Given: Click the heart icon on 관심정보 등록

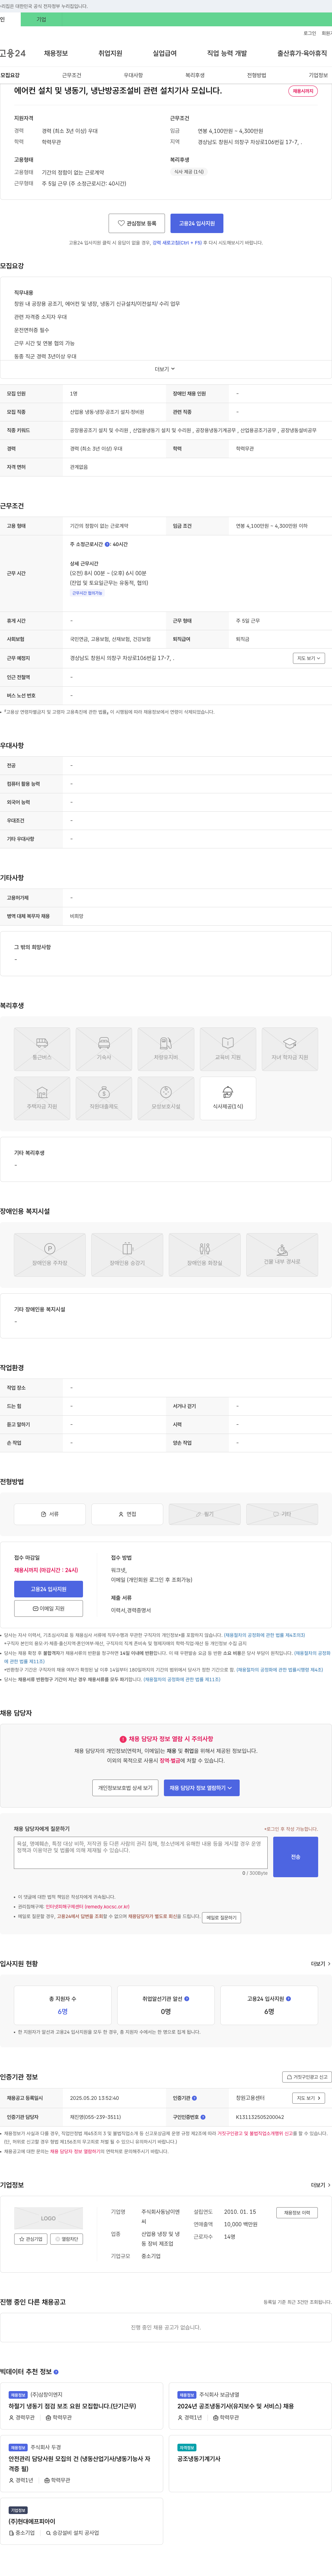Looking at the screenshot, I should click(x=122, y=223).
